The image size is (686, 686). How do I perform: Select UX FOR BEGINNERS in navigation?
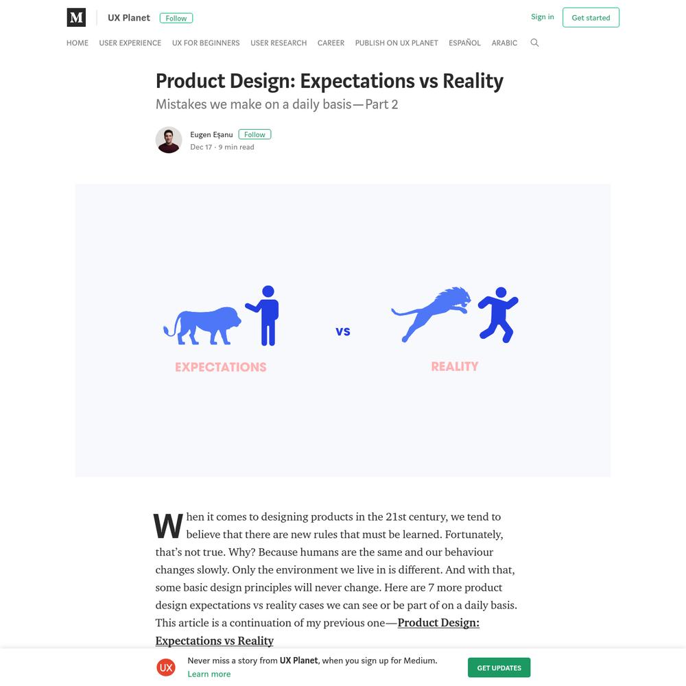tap(206, 43)
